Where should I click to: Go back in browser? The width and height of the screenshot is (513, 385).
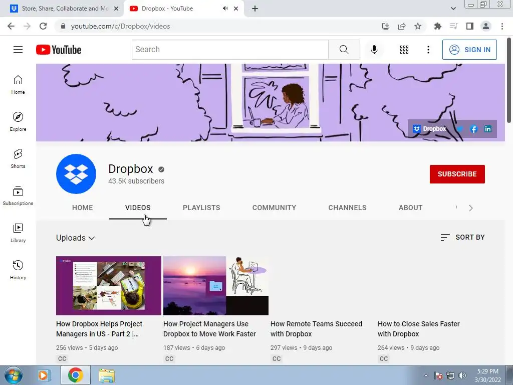pos(11,26)
